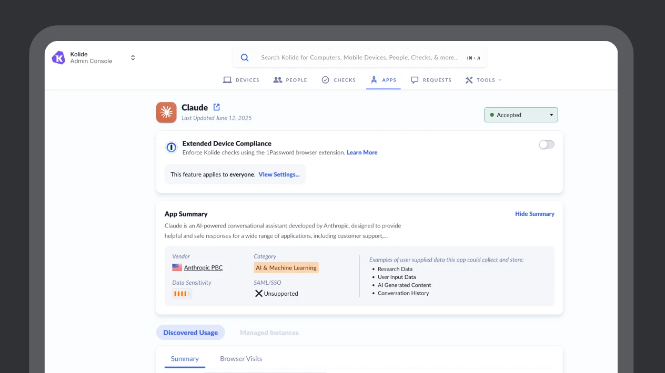Click the Unsupported SAML/SSO value
This screenshot has height=373, width=665.
coord(281,294)
